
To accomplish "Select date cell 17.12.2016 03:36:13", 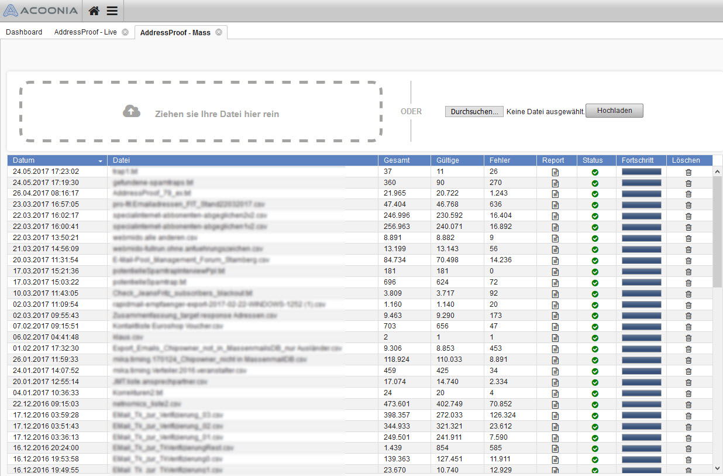I will point(46,437).
